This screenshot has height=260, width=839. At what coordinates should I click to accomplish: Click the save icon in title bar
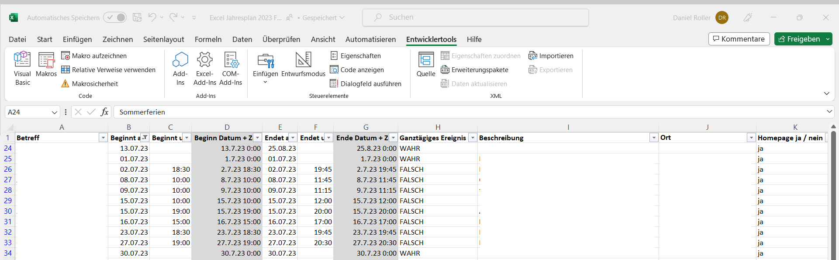pos(137,17)
